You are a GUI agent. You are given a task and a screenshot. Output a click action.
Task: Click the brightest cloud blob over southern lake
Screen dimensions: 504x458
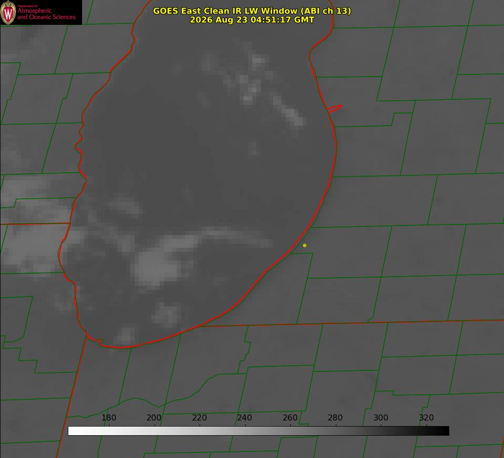point(156,268)
